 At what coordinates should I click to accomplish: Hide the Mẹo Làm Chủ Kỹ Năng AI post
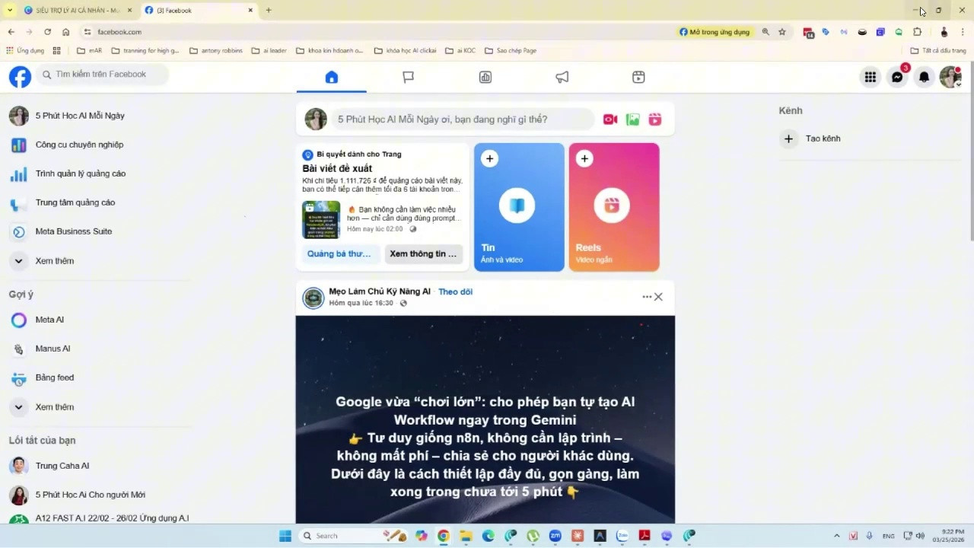[658, 297]
